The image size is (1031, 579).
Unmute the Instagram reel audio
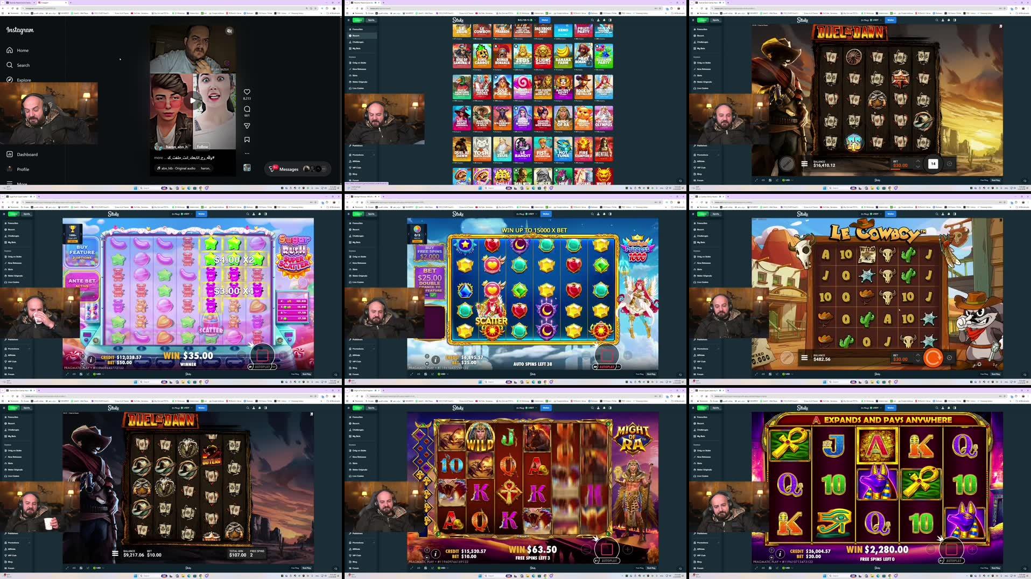coord(229,31)
